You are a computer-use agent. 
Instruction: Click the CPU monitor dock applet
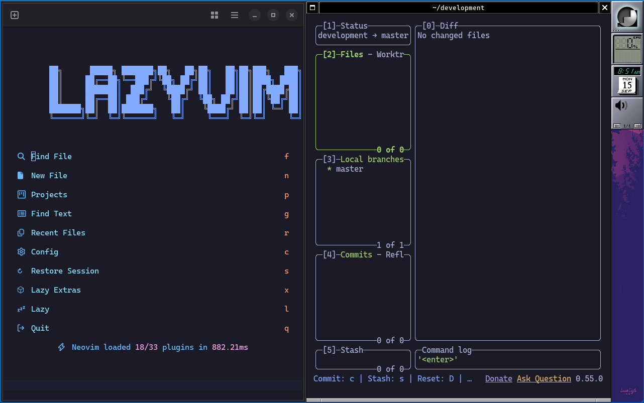pos(627,49)
